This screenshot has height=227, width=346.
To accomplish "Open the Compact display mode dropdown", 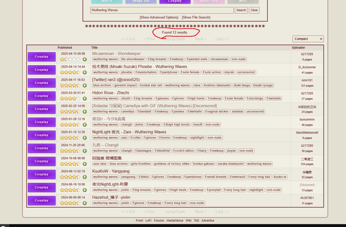I will (x=308, y=39).
